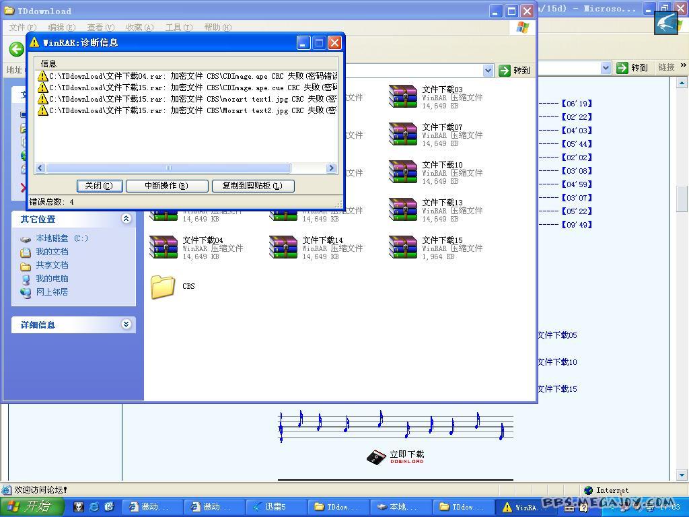
Task: Select the 文件下载13 archive icon
Action: click(403, 210)
